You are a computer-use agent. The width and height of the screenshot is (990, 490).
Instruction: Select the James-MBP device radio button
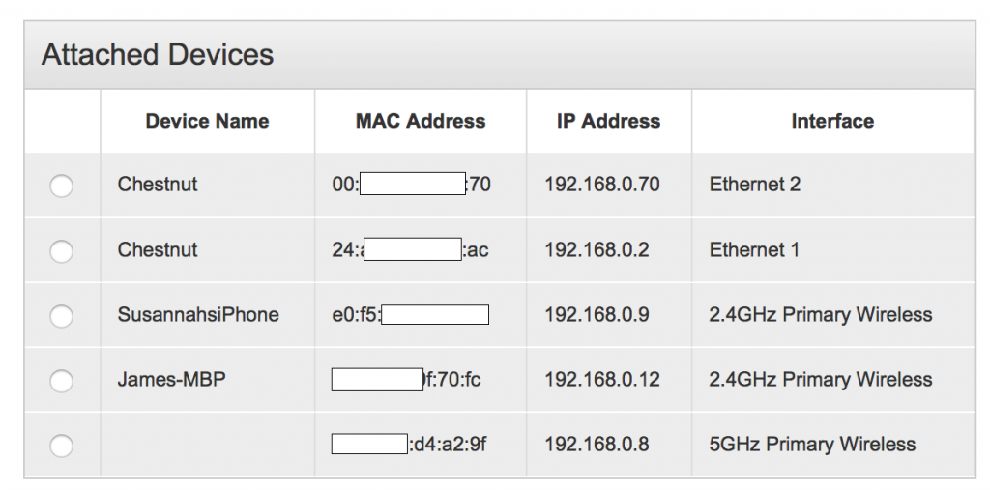pos(61,381)
